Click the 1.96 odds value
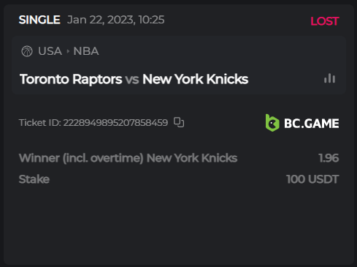Viewport: 357px width, 267px height. (x=329, y=158)
